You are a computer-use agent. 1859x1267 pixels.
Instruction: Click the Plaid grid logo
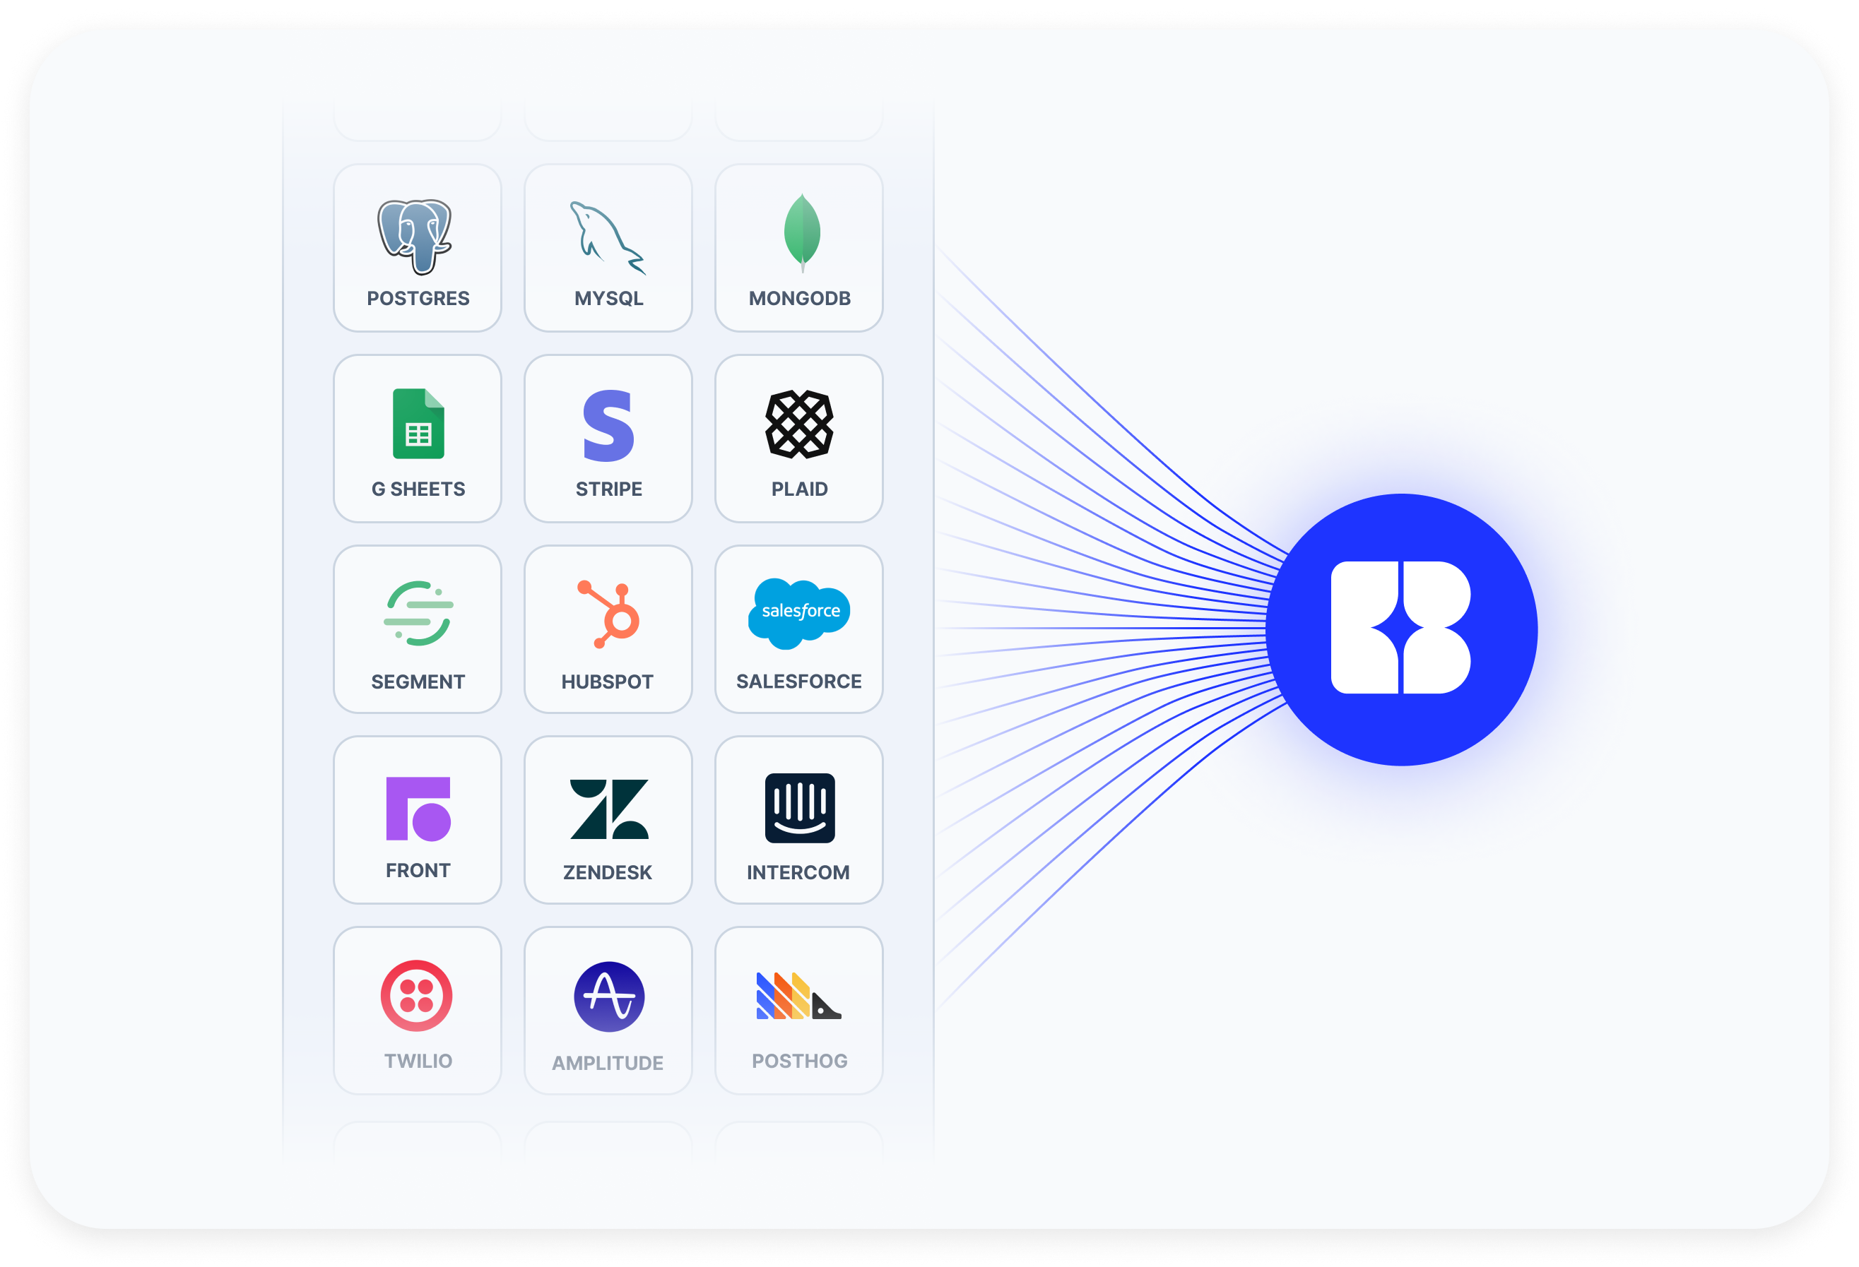click(x=799, y=424)
